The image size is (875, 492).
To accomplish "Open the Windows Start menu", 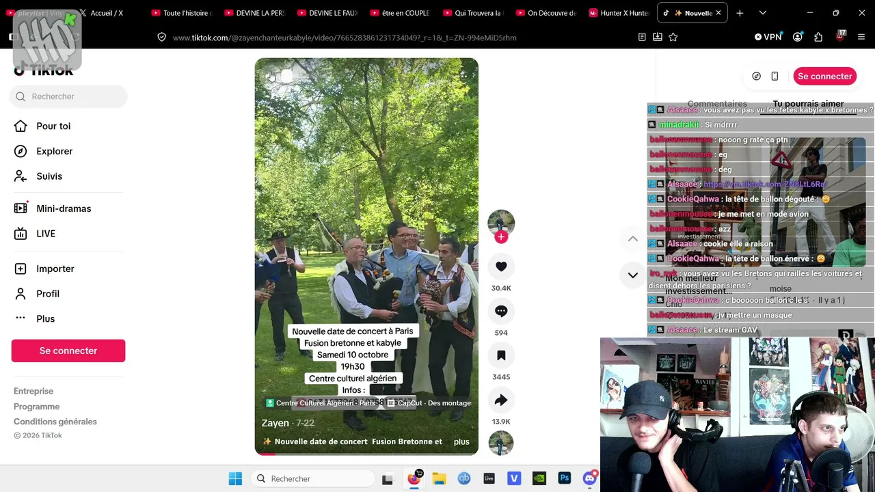I will pos(235,478).
